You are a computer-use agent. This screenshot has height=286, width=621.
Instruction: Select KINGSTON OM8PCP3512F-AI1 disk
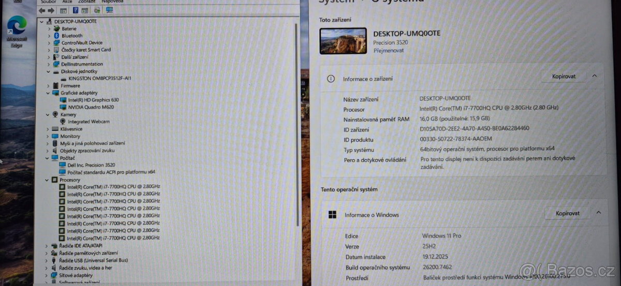click(99, 78)
